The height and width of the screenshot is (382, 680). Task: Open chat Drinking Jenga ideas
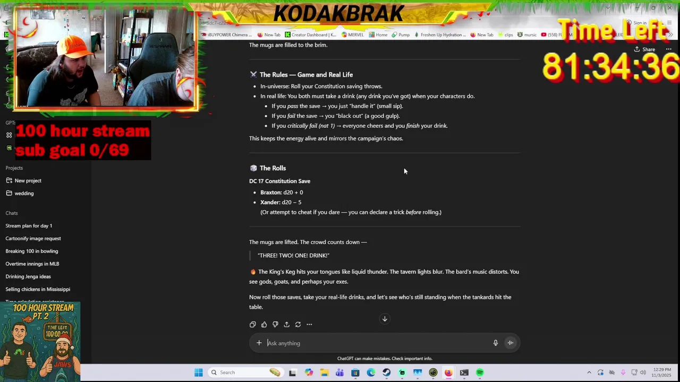[28, 276]
